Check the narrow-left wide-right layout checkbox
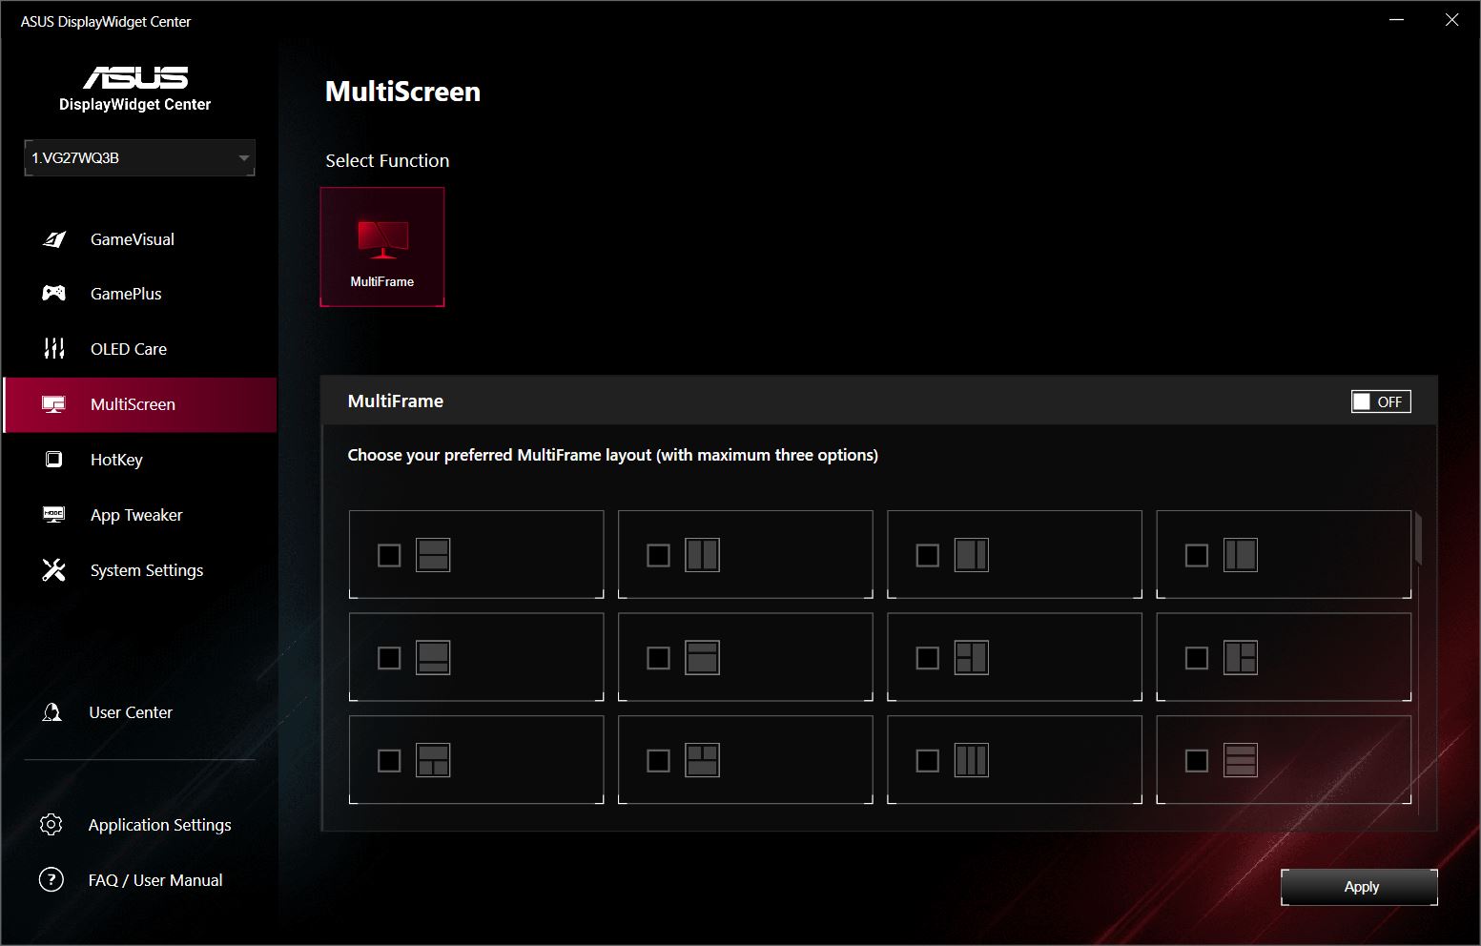 [x=1196, y=555]
